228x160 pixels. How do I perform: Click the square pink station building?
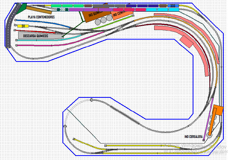tap(187, 41)
